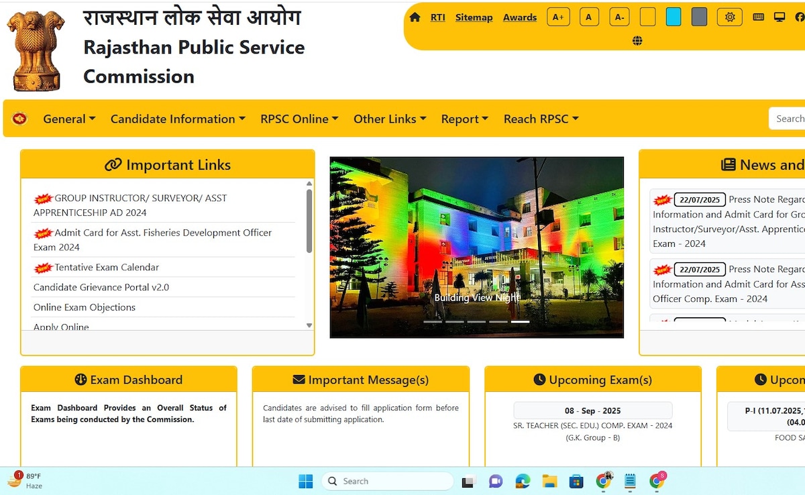Click the Building View Night slide image
The height and width of the screenshot is (495, 805).
(x=477, y=248)
